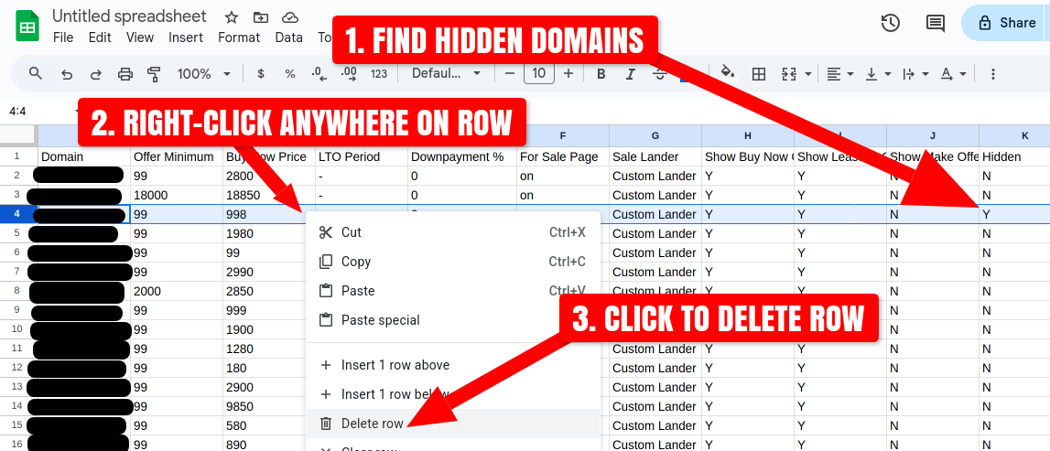The image size is (1050, 451).
Task: Select row 4 header
Action: click(18, 214)
